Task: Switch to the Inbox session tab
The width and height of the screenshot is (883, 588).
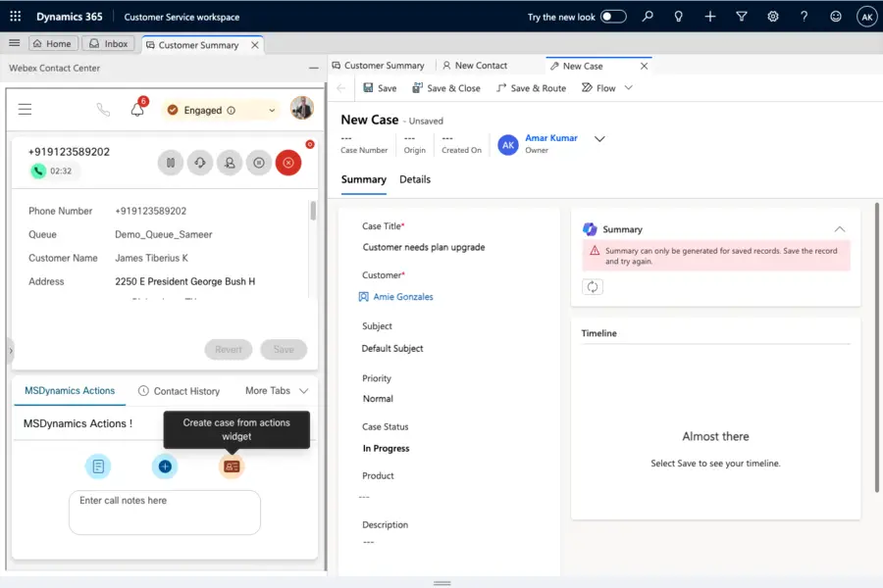Action: (109, 43)
